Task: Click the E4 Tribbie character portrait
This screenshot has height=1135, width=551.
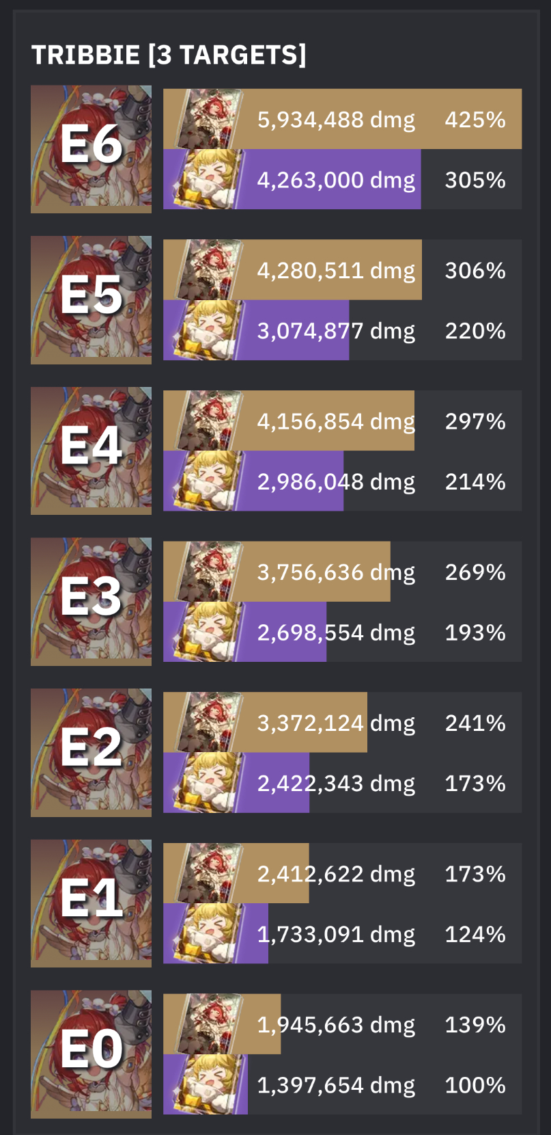Action: (91, 451)
